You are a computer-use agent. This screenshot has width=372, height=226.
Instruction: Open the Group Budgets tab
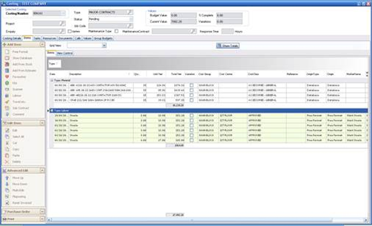(x=103, y=38)
